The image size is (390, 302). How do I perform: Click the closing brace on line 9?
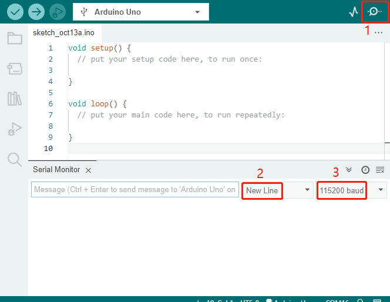point(70,137)
